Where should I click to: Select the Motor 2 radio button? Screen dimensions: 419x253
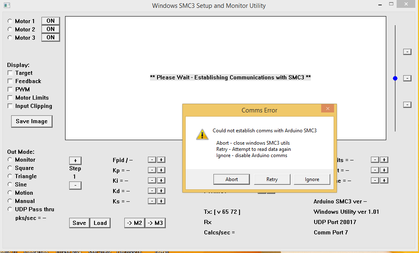pyautogui.click(x=10, y=29)
